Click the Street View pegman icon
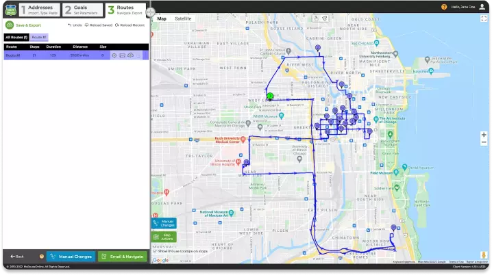This screenshot has width=492, height=275. pyautogui.click(x=484, y=254)
